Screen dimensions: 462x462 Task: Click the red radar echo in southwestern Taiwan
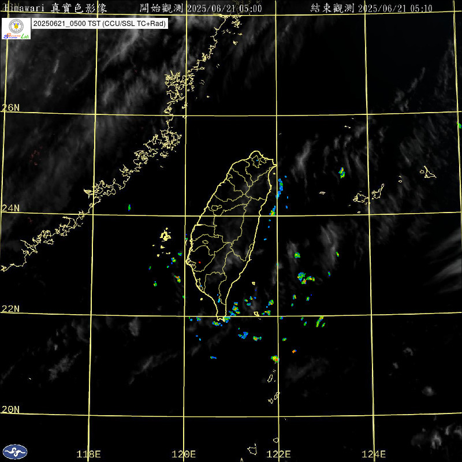pyautogui.click(x=199, y=262)
